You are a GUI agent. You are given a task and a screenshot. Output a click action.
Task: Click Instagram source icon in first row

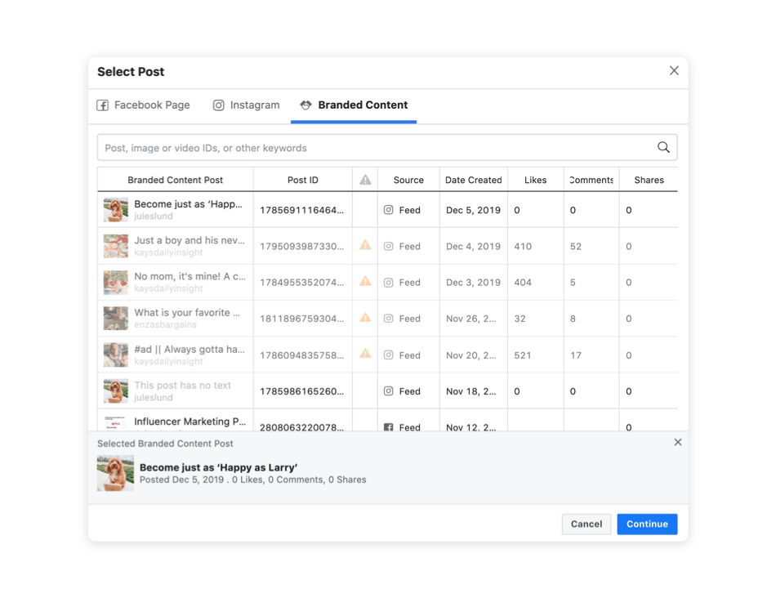click(x=389, y=210)
